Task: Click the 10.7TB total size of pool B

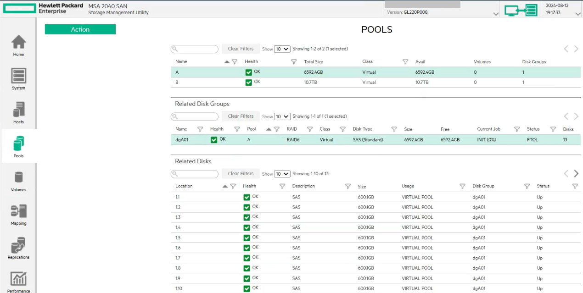Action: [310, 83]
